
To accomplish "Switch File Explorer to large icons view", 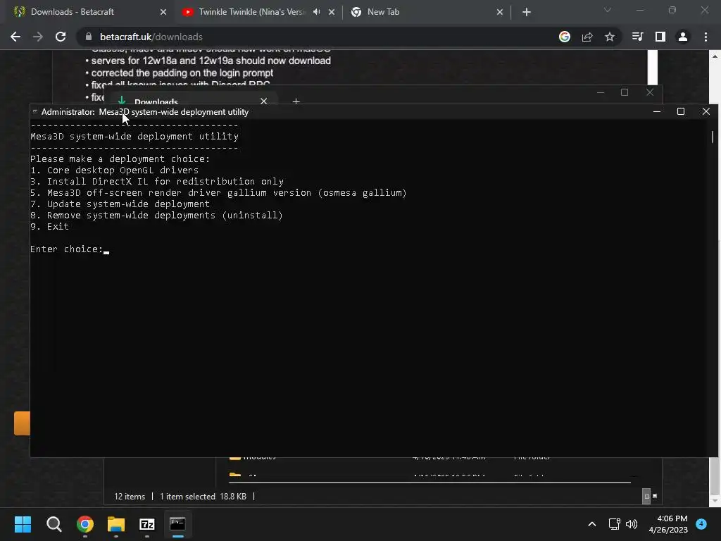I will coord(655,496).
